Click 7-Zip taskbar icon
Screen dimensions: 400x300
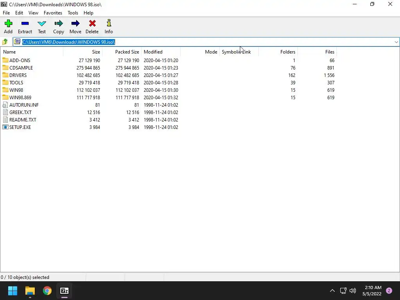[64, 291]
